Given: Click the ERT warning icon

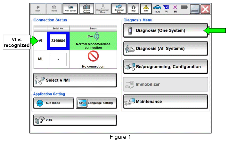Looking at the screenshot, I should (146, 9).
